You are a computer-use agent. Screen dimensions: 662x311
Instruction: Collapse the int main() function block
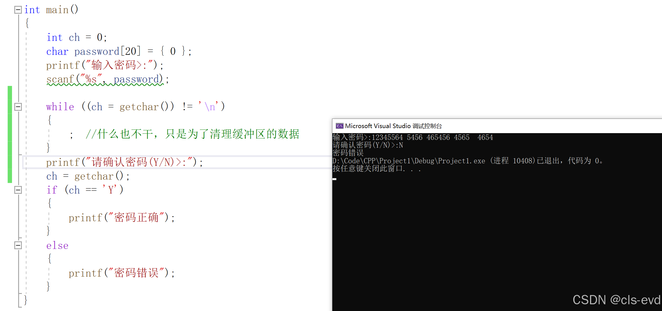point(18,10)
